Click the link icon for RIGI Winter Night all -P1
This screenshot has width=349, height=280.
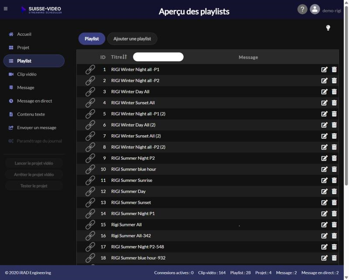click(90, 69)
